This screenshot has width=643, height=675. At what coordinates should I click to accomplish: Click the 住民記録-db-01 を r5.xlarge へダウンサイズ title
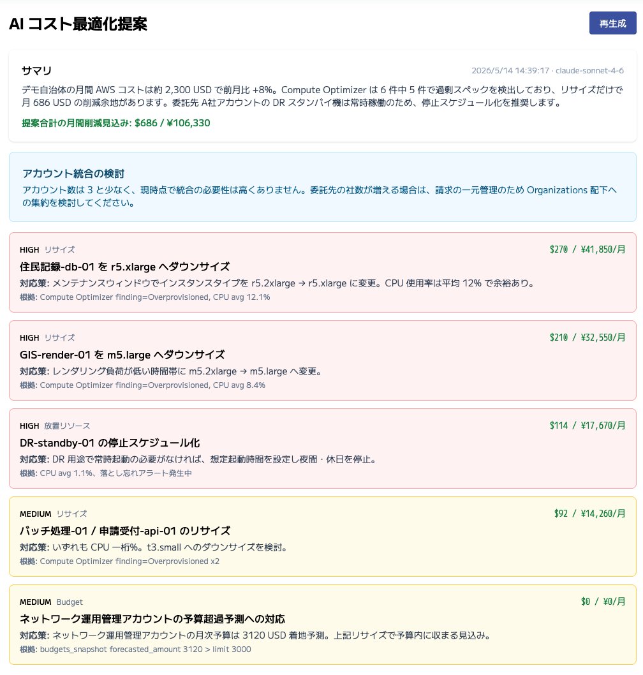pyautogui.click(x=125, y=267)
